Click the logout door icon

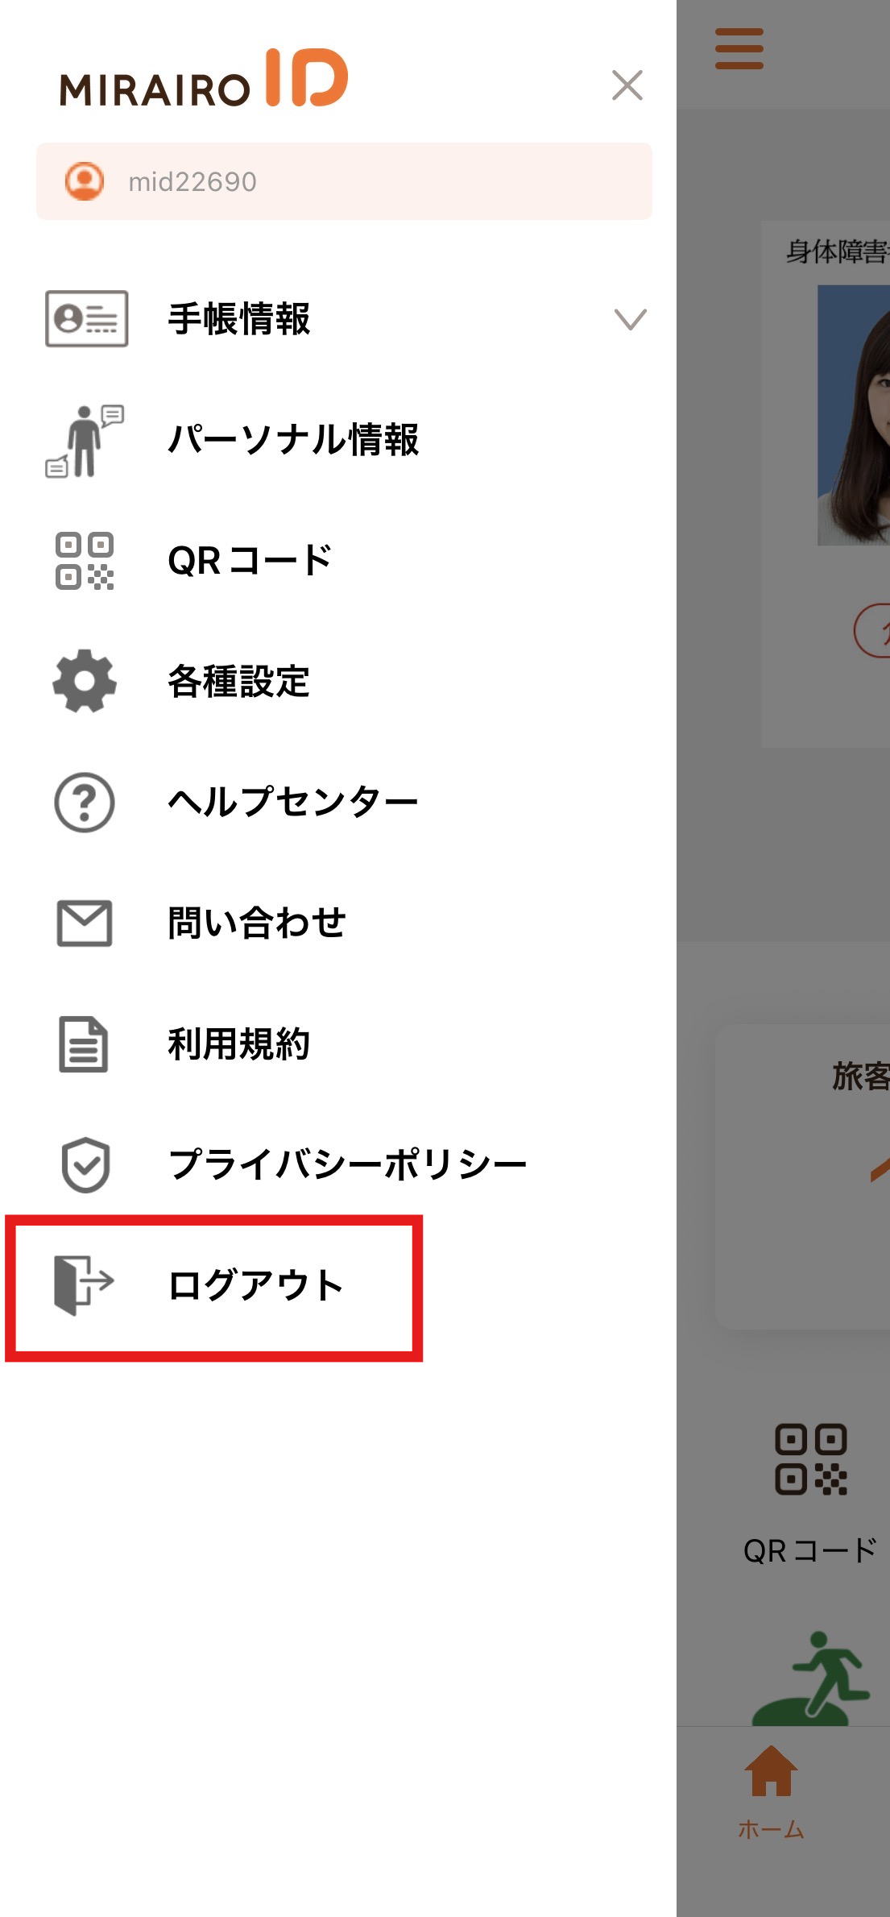pos(84,1284)
